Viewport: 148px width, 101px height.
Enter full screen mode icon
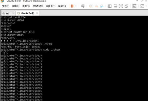[x=121, y=6]
